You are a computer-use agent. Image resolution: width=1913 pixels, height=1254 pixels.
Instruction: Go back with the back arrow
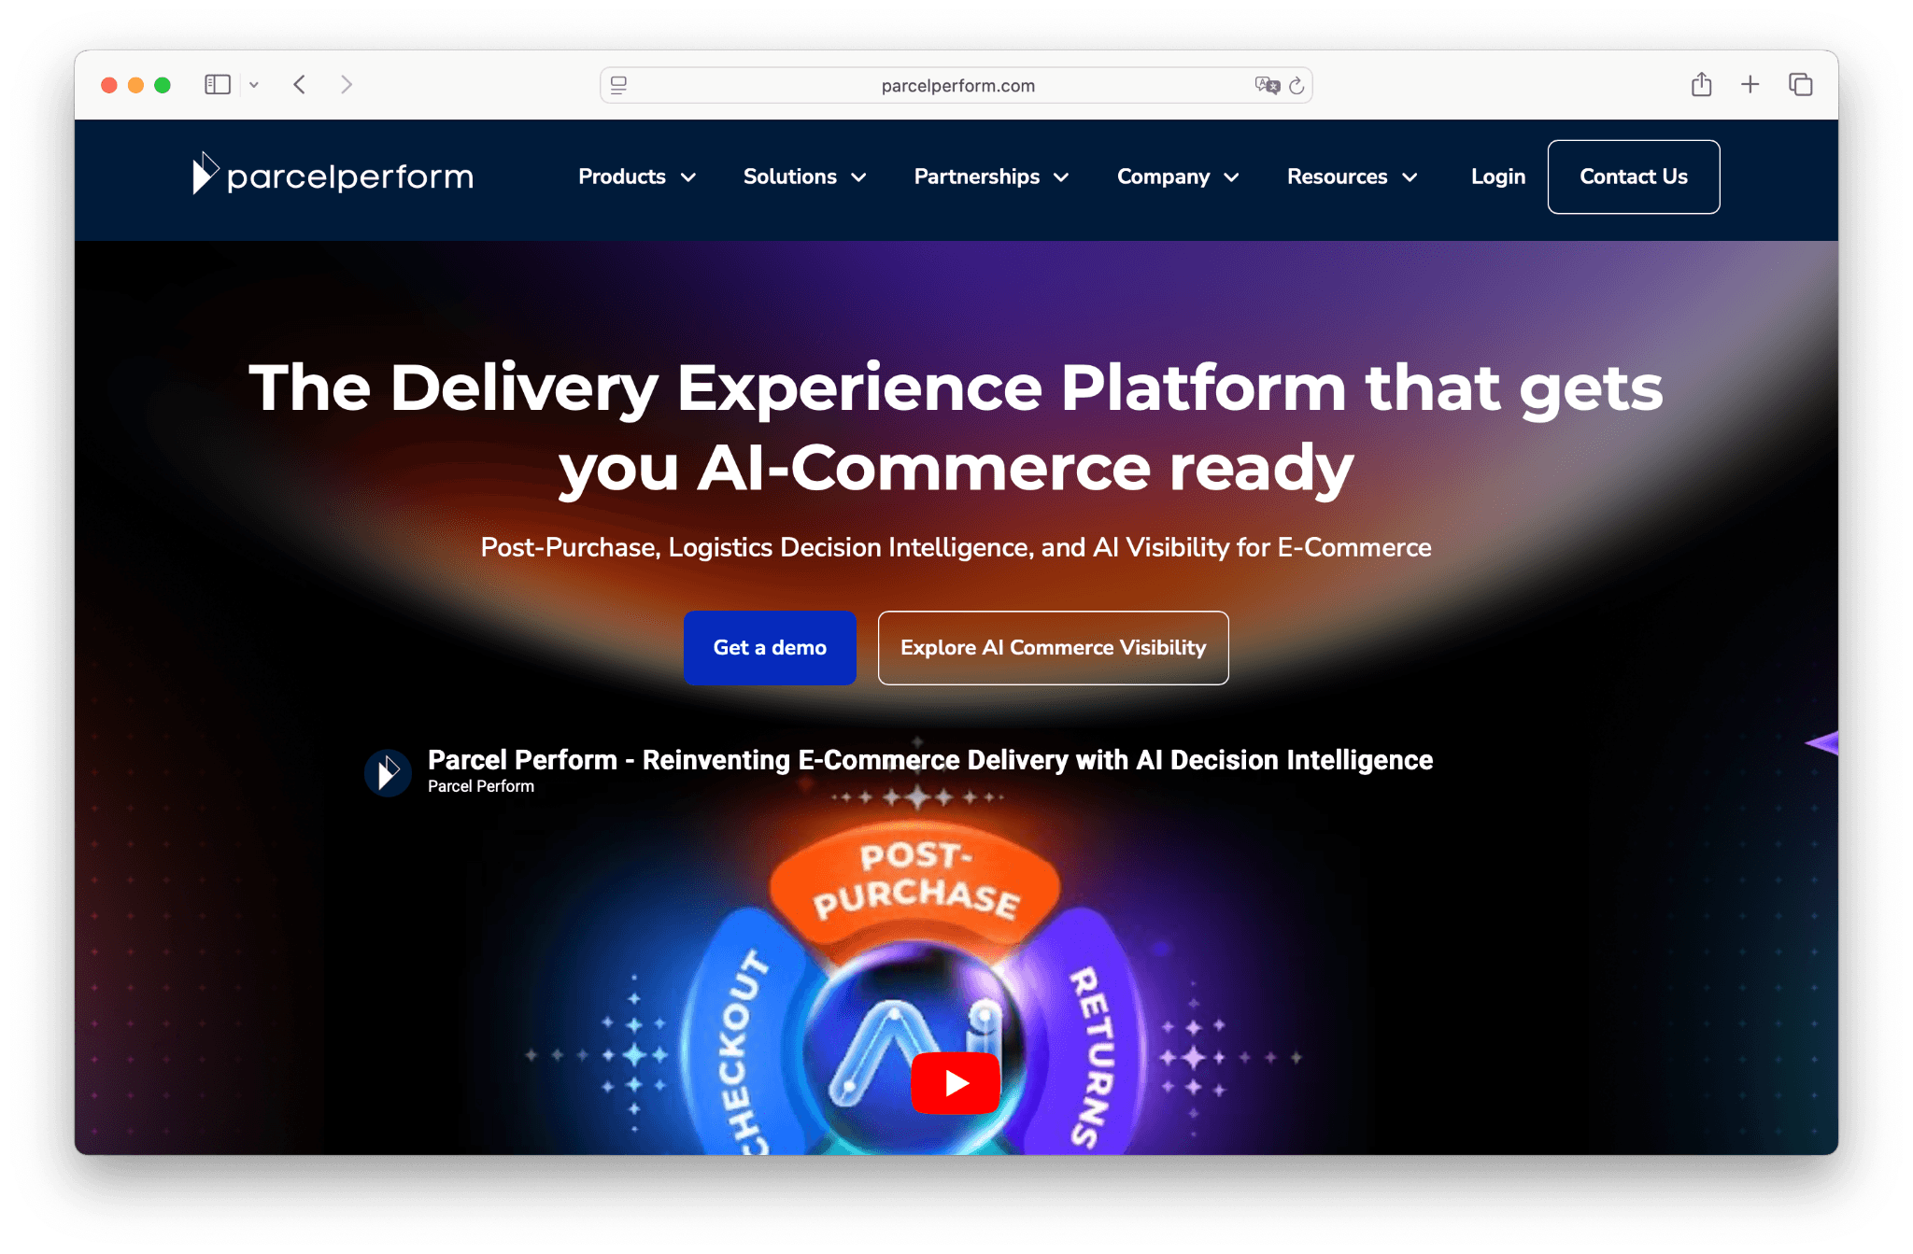point(300,85)
